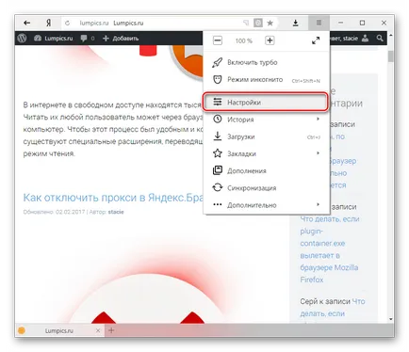Open 'Загрузки' from the menu
This screenshot has height=352, width=409.
coord(267,136)
